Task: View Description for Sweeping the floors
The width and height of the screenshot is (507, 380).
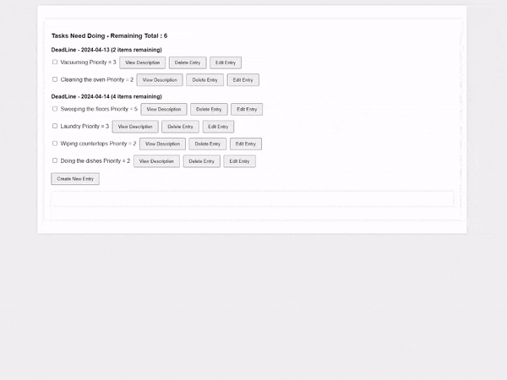Action: point(164,109)
